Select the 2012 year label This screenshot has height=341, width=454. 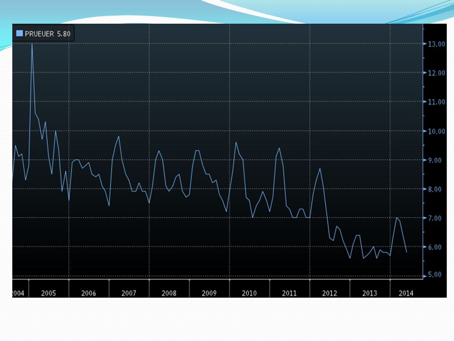pos(330,294)
